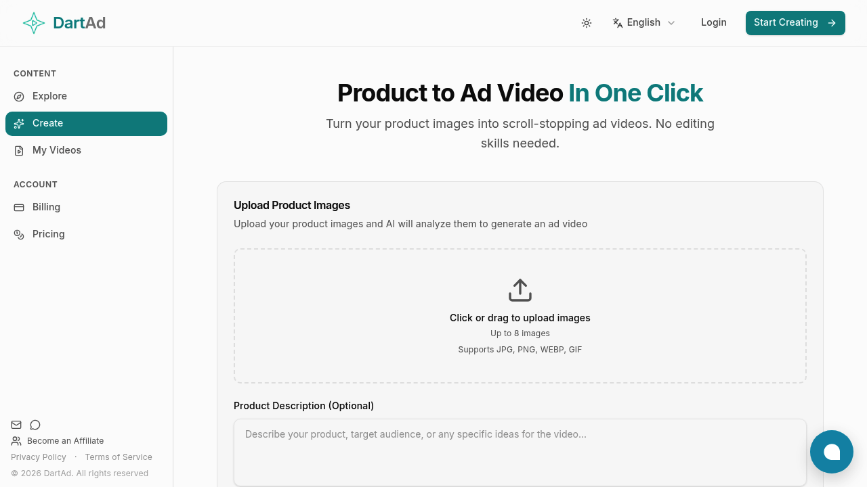Image resolution: width=867 pixels, height=487 pixels.
Task: Open the Terms of Service link
Action: (119, 457)
